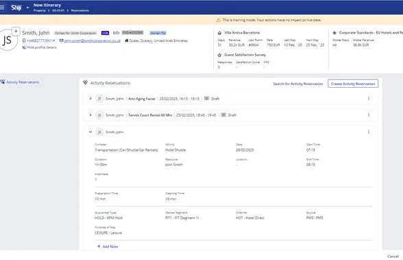
Task: Open the Anti-Aging Facial row options menu
Action: (x=369, y=99)
